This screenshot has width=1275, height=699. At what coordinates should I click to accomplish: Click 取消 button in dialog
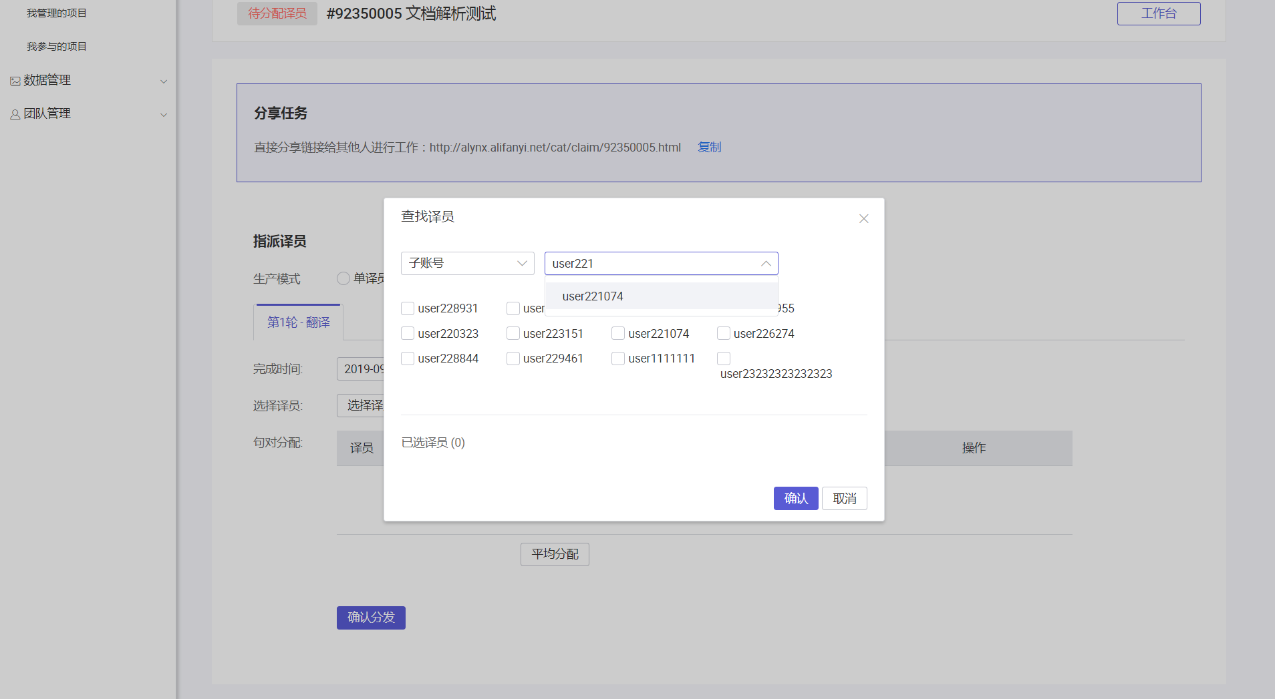pyautogui.click(x=845, y=499)
